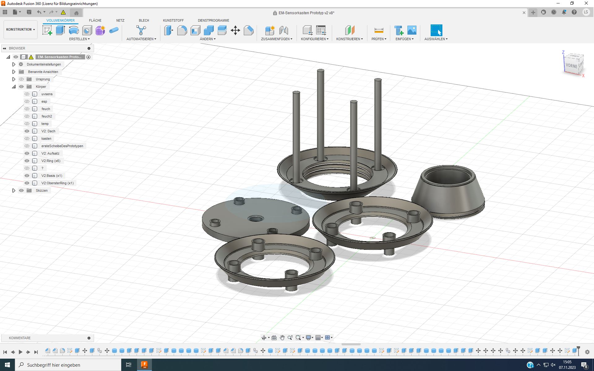Image resolution: width=594 pixels, height=371 pixels.
Task: Hide the V2: Dach body
Action: point(27,131)
